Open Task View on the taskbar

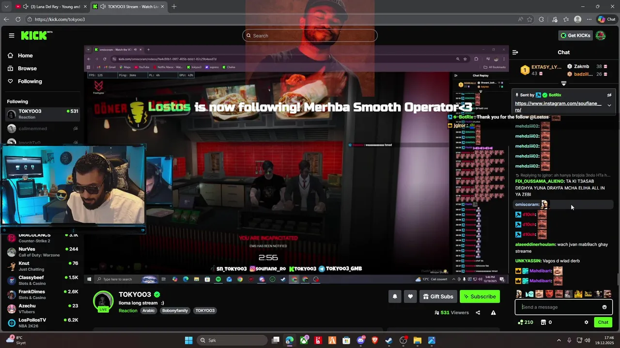[x=276, y=340]
